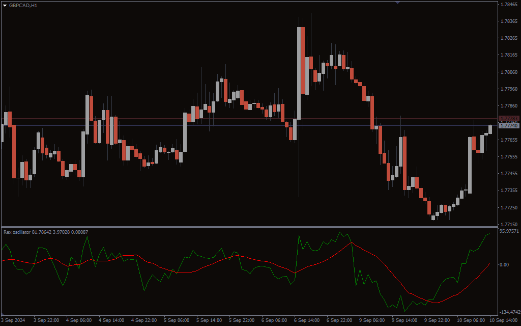
Task: Click the 4 Sep 14:00 time label
Action: pos(111,320)
